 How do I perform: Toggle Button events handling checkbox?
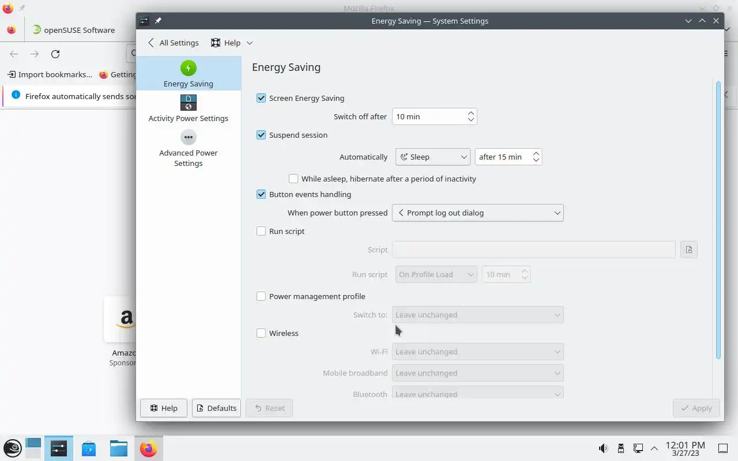point(261,194)
